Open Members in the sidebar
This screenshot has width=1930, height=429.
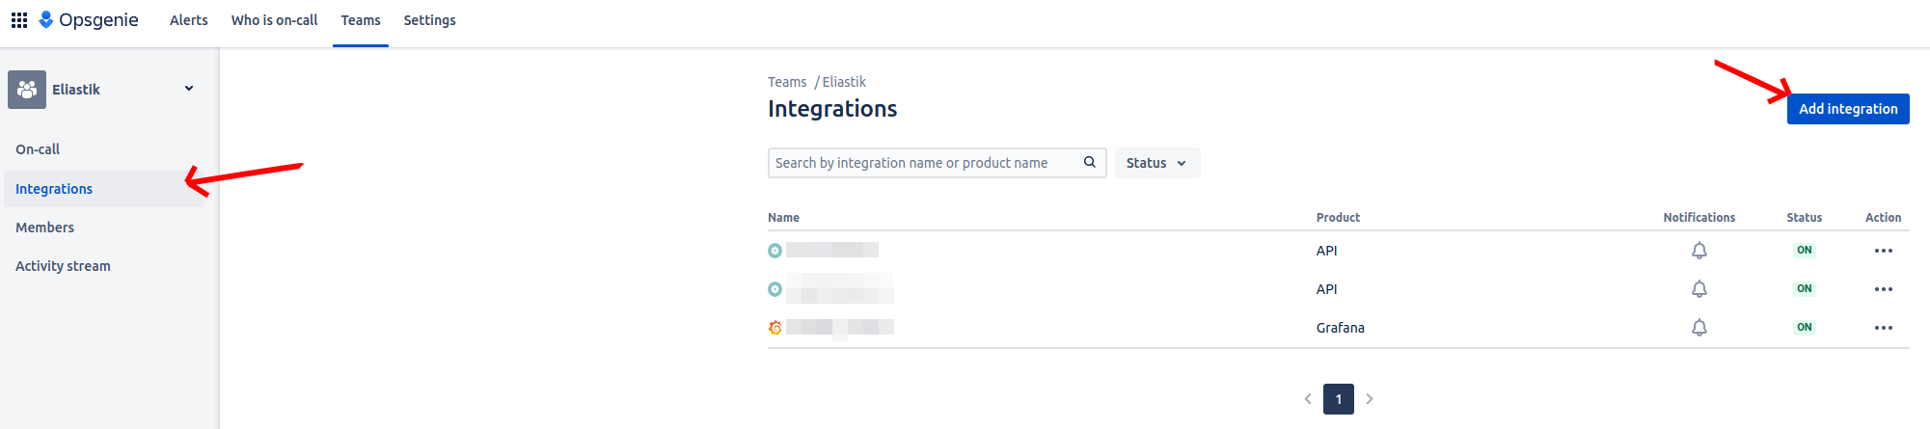pos(44,228)
